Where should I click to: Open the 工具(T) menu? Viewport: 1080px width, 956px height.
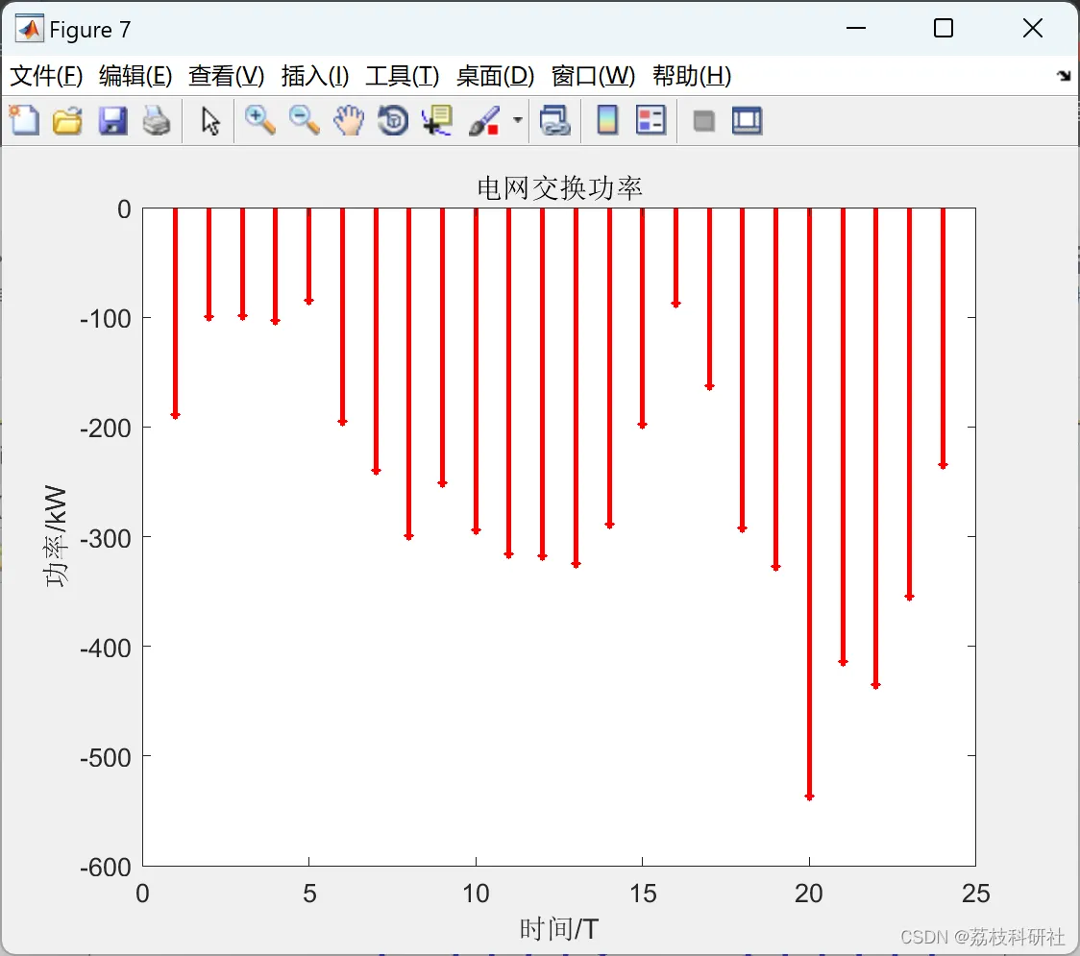[x=403, y=76]
